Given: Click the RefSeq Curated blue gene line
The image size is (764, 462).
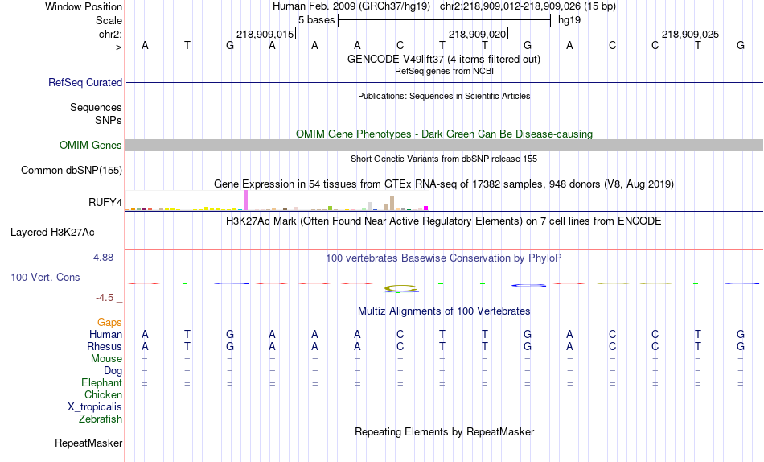Looking at the screenshot, I should click(x=444, y=82).
